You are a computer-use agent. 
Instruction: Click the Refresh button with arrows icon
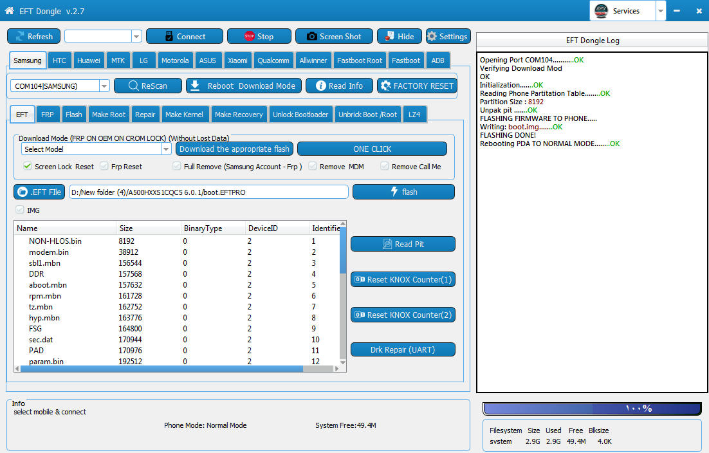point(33,37)
